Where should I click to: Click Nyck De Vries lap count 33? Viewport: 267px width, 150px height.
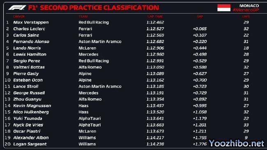pos(246,125)
